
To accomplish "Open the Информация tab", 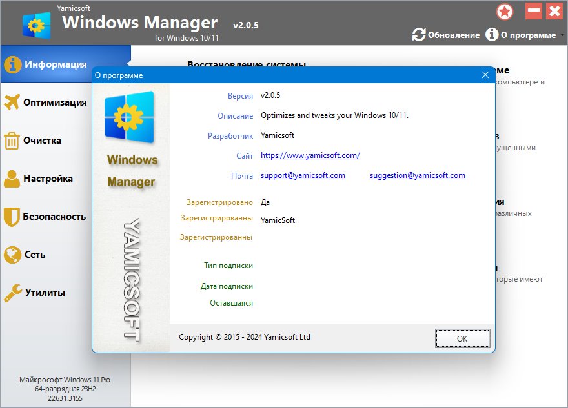I will point(66,64).
